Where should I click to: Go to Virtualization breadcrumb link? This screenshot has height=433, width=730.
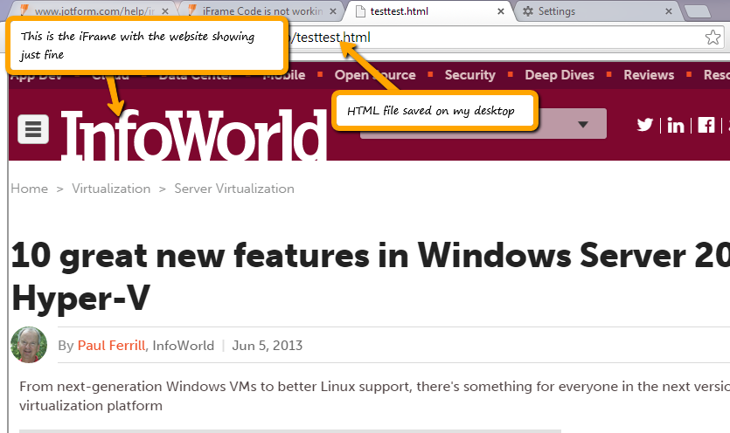pyautogui.click(x=111, y=189)
